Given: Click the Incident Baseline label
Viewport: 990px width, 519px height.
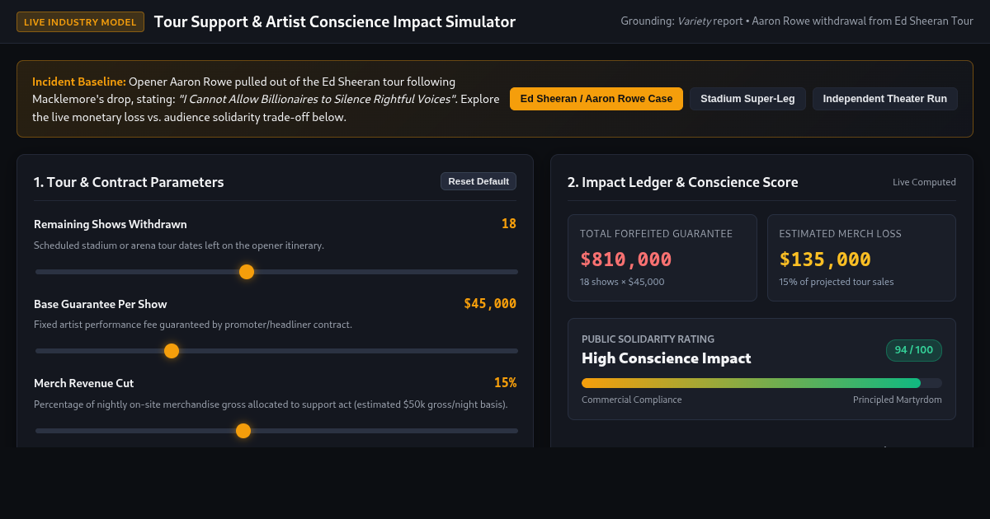Looking at the screenshot, I should click(x=79, y=82).
